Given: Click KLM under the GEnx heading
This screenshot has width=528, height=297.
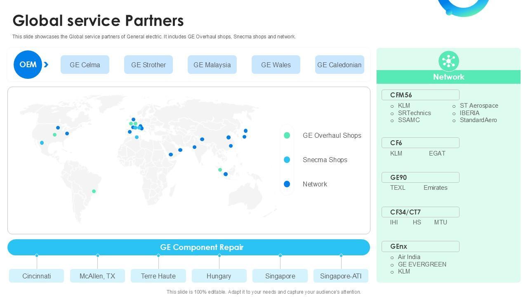Looking at the screenshot, I should (x=404, y=271).
